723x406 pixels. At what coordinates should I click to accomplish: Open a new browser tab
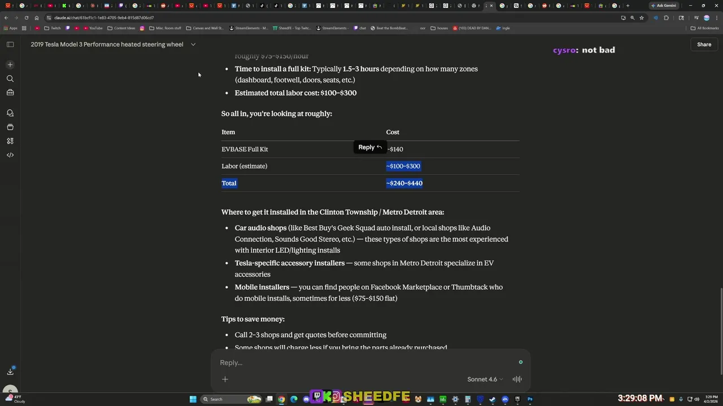628,6
